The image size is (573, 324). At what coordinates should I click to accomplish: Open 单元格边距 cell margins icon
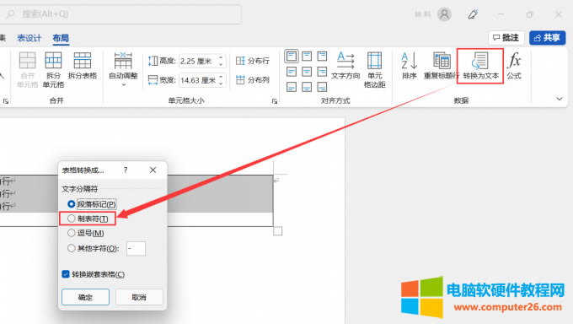point(375,69)
